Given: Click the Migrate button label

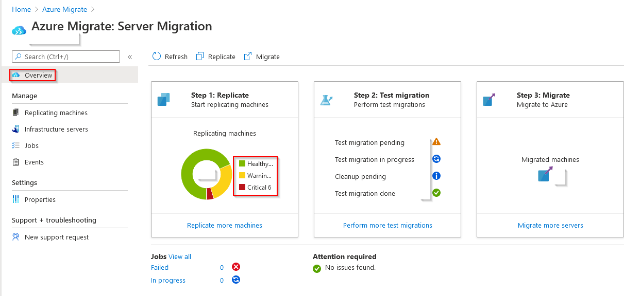Looking at the screenshot, I should (x=268, y=57).
